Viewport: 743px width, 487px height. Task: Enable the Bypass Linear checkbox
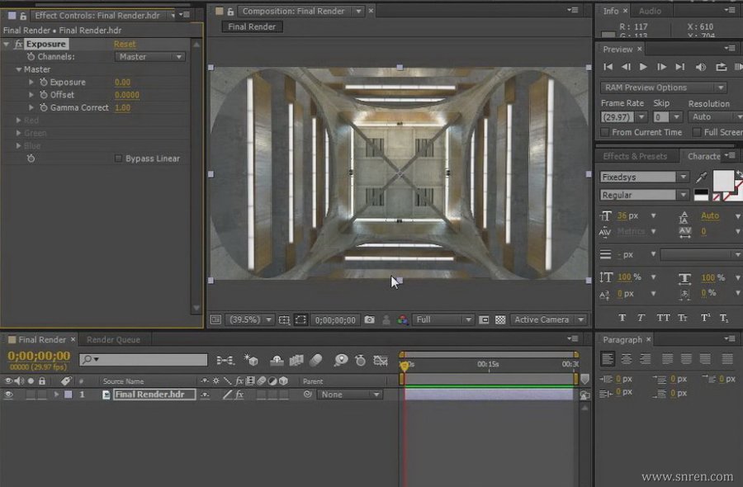[118, 158]
